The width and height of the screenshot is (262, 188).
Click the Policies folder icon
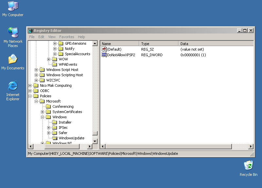36,96
